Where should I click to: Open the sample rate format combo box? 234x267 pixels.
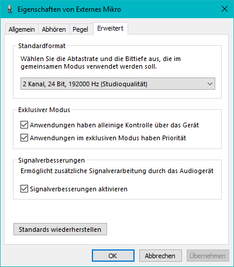(118, 84)
